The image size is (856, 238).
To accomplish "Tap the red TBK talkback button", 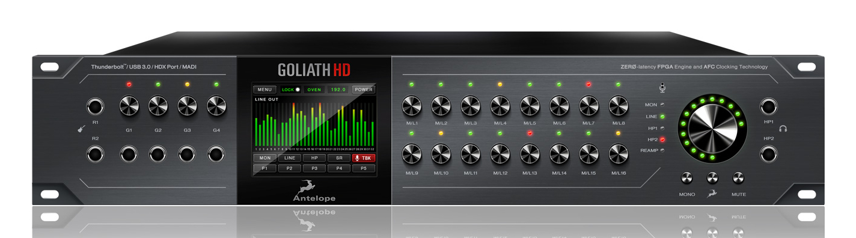I will [x=364, y=158].
